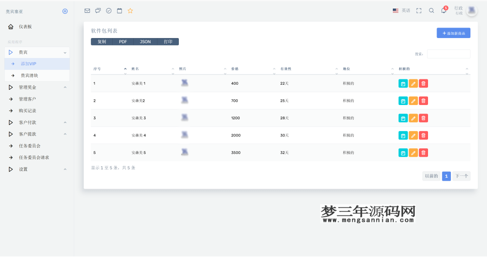Click the home icon beside 仪表板
This screenshot has height=269, width=487.
click(11, 27)
